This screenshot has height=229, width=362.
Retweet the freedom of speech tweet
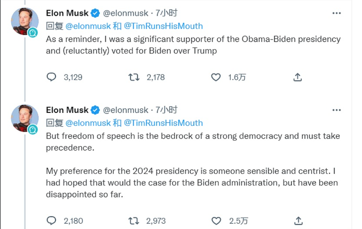pos(134,220)
